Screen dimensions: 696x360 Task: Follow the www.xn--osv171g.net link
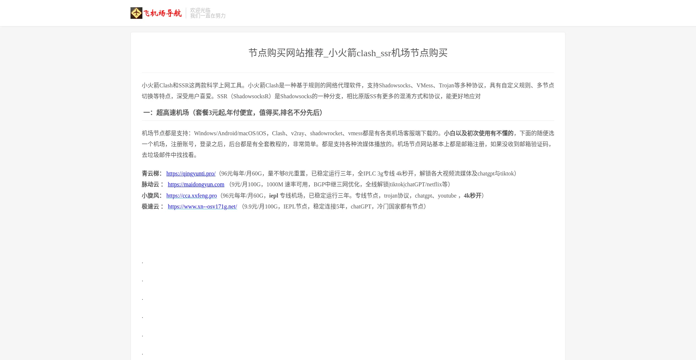[202, 207]
